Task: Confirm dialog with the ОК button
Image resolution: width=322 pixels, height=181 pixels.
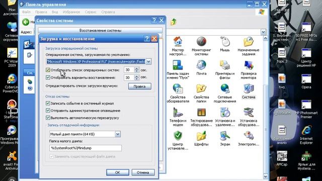Action: (117, 172)
